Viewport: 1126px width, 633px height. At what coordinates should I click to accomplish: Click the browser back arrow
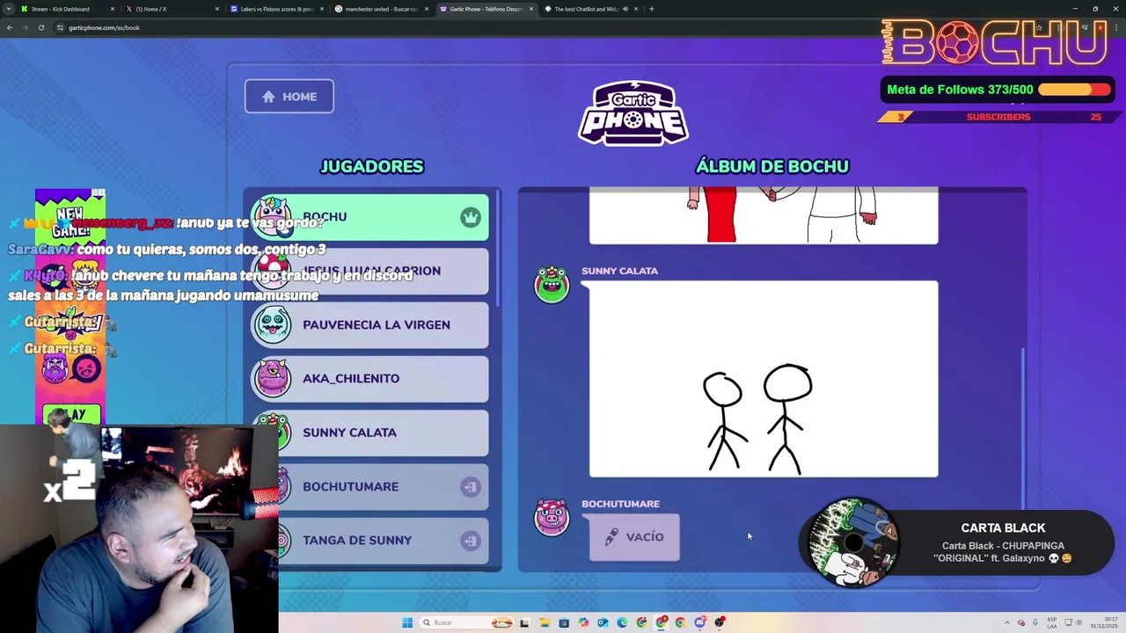(10, 27)
